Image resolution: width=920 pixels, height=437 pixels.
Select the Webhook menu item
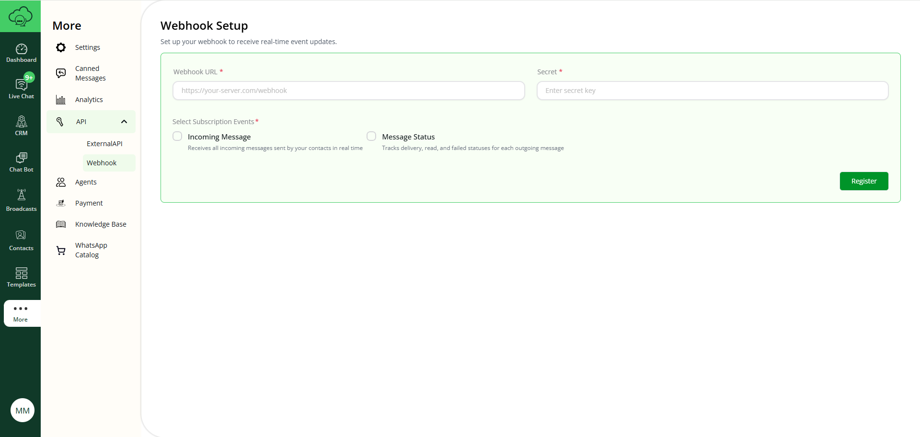pos(102,162)
